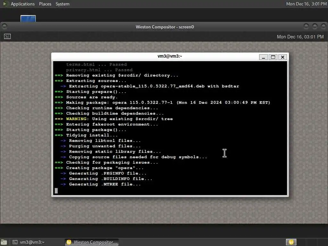The height and width of the screenshot is (246, 328).
Task: Click 'Extracting opera-stable_115.0.5322.77_amd64.deb with bsdtar' line
Action: pyautogui.click(x=150, y=86)
